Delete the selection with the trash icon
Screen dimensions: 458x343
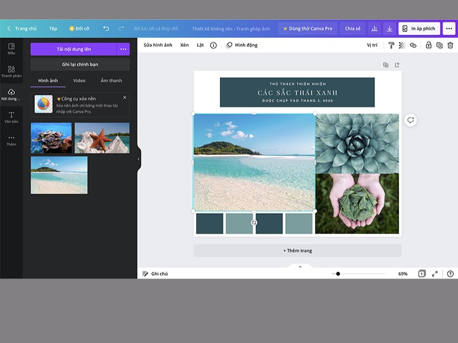coord(451,46)
